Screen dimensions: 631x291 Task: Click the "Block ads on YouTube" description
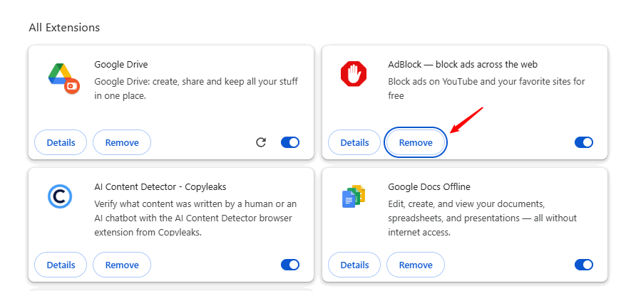click(486, 89)
